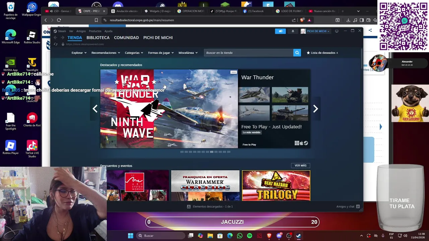Click the Windows Start button
The image size is (429, 241).
click(x=130, y=236)
